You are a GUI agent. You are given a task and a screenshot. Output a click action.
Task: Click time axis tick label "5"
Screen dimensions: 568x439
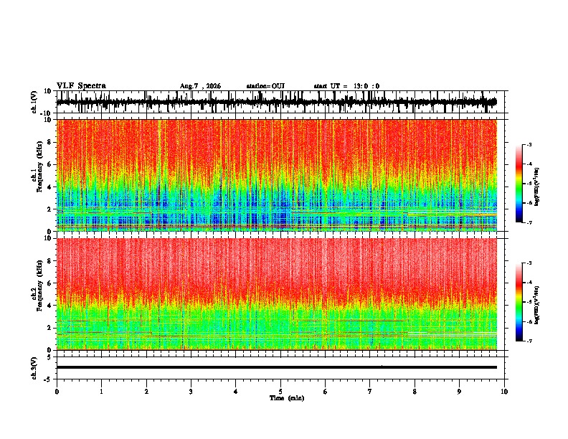click(x=280, y=392)
